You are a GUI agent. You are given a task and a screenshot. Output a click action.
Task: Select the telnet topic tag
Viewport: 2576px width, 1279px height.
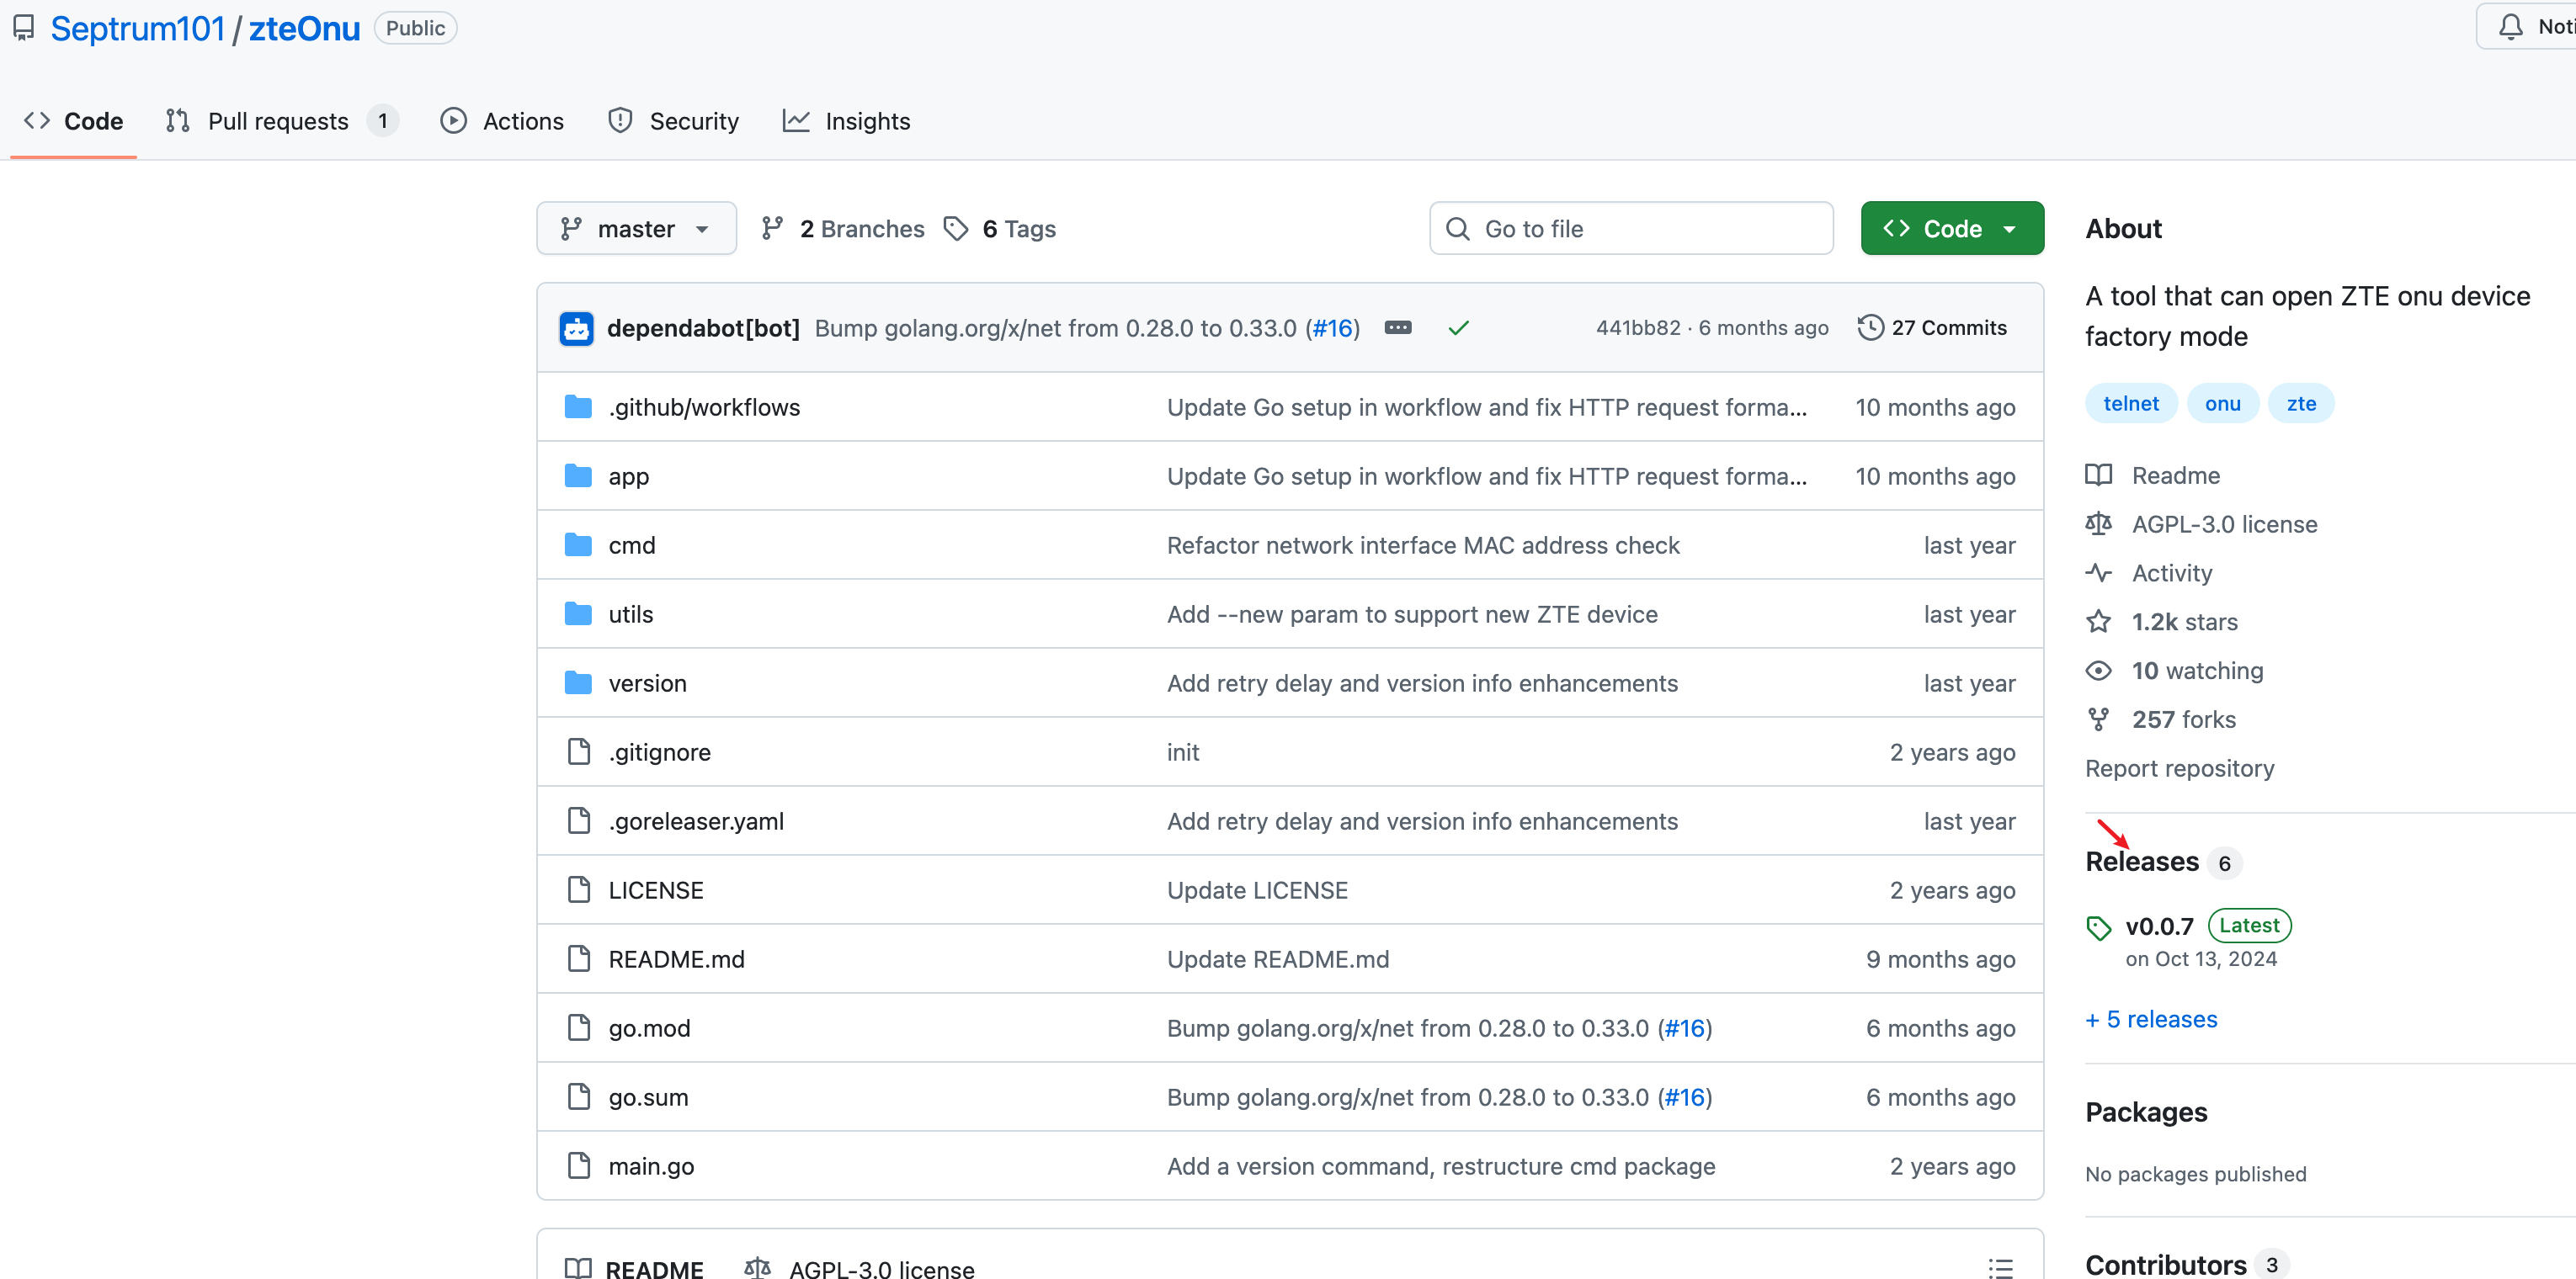(2130, 403)
